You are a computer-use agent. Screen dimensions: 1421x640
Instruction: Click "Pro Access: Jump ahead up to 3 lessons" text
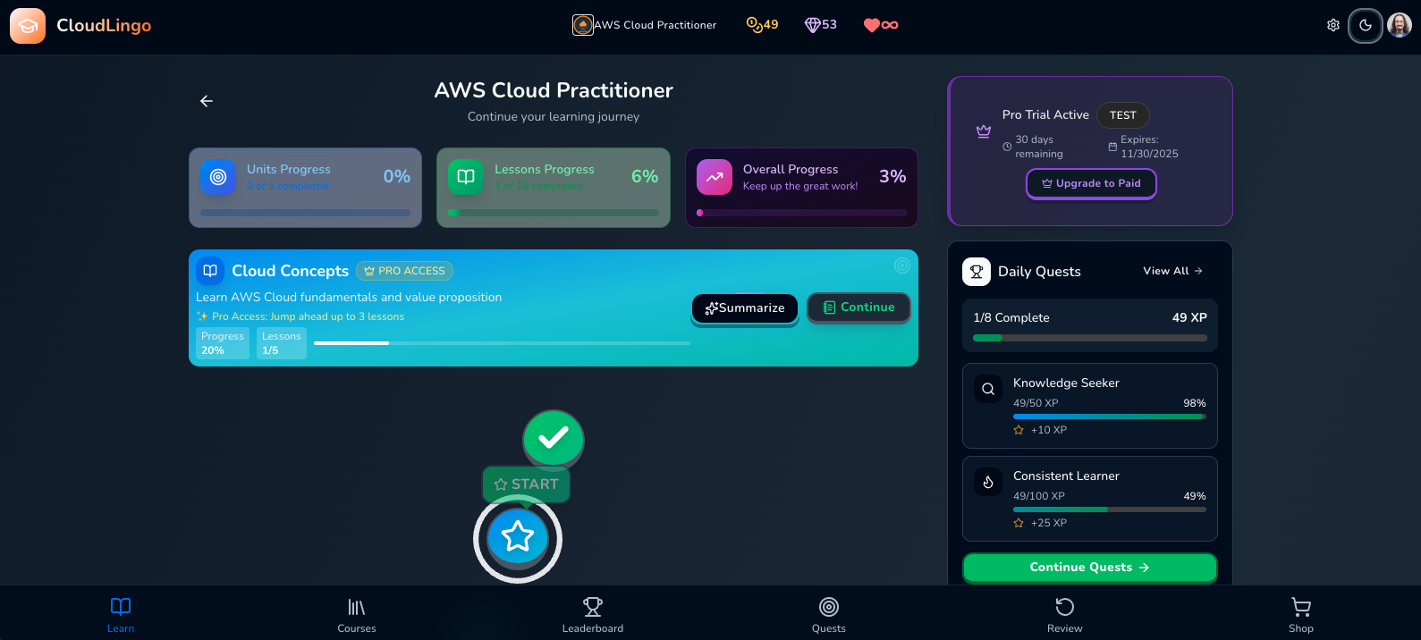(x=308, y=316)
